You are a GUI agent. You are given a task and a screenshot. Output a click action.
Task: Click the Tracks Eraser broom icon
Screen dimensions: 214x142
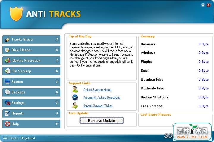point(7,39)
